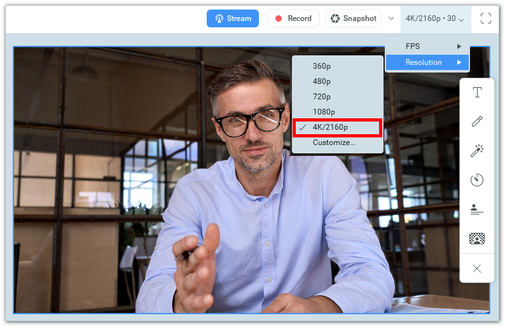Expand the arrow next to Snapshot

[x=391, y=18]
